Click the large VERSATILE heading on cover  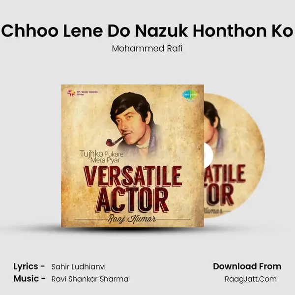point(133,177)
